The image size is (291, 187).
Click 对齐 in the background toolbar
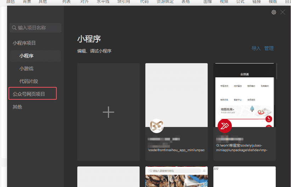(84, 2)
